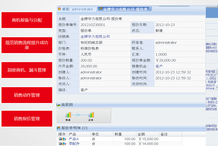Click the department value 世纪机械总部
This screenshot has height=149, width=218.
point(91,43)
